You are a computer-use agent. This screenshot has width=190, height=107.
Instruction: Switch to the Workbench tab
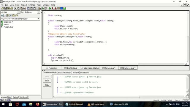coord(24,97)
